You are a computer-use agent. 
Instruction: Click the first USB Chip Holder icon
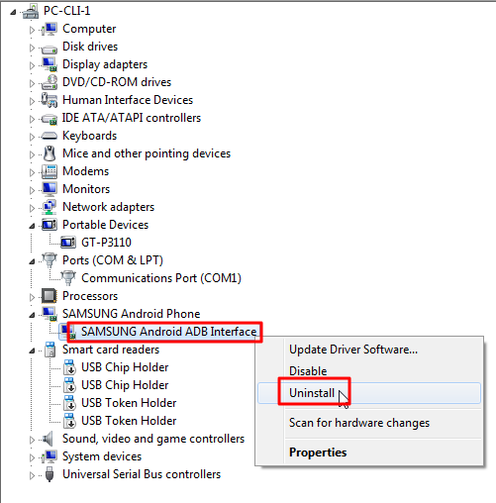pos(69,367)
